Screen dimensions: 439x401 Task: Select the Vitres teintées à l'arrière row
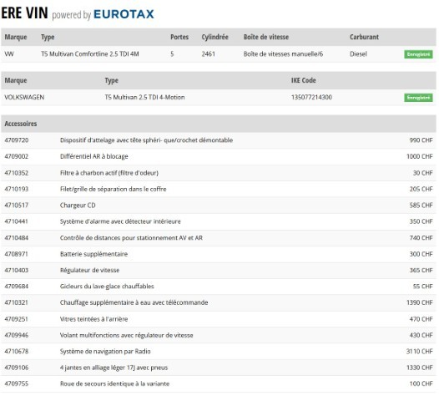click(219, 319)
